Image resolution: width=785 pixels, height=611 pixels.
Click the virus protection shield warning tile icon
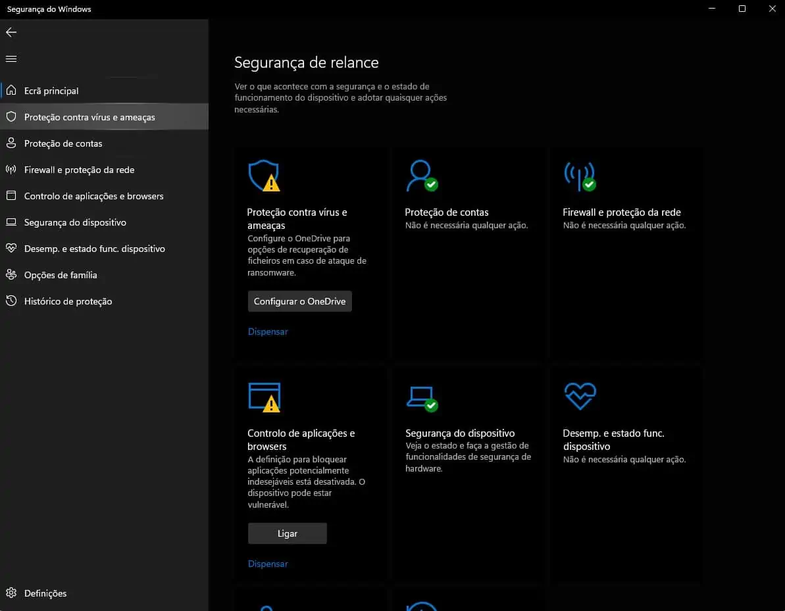(265, 175)
